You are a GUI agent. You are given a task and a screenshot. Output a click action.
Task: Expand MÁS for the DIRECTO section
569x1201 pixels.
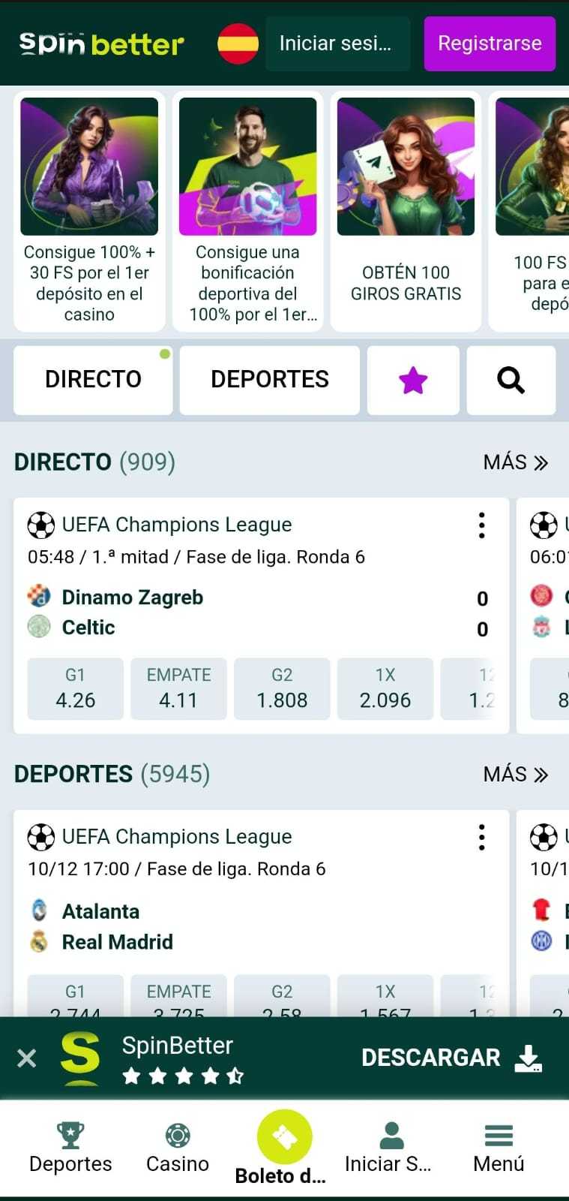pyautogui.click(x=516, y=462)
